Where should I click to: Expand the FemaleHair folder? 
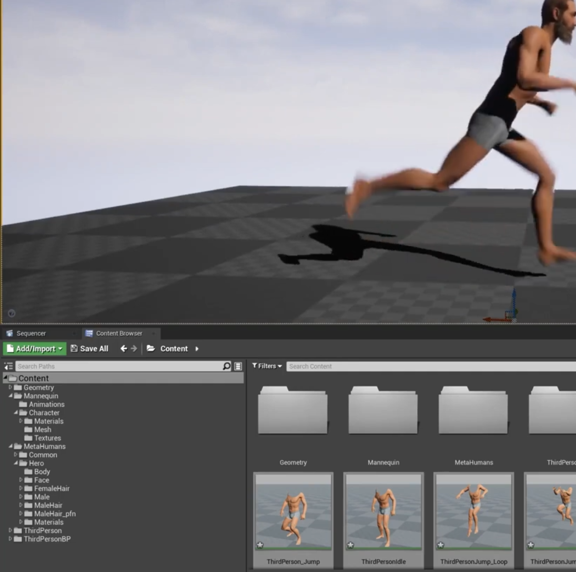21,488
